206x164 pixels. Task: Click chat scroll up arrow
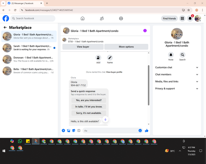(148, 53)
